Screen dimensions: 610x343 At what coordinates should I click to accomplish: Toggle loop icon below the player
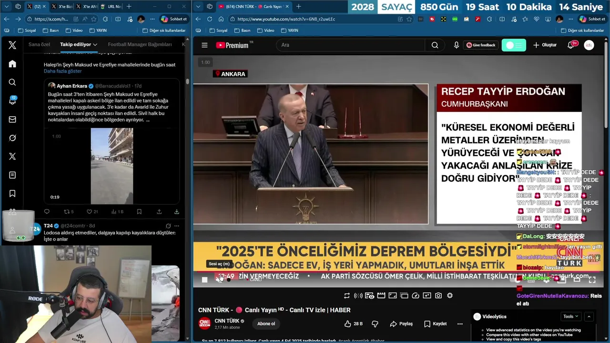347,295
